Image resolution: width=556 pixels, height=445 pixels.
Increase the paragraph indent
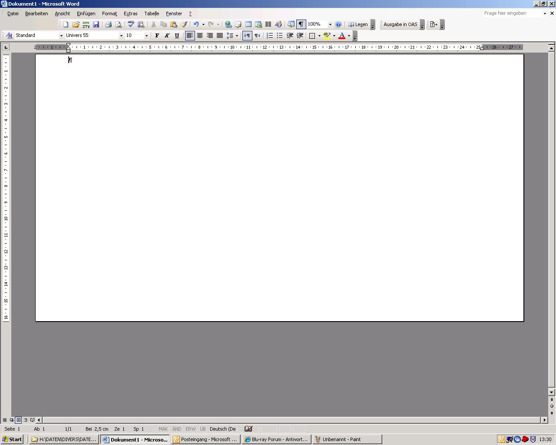300,36
